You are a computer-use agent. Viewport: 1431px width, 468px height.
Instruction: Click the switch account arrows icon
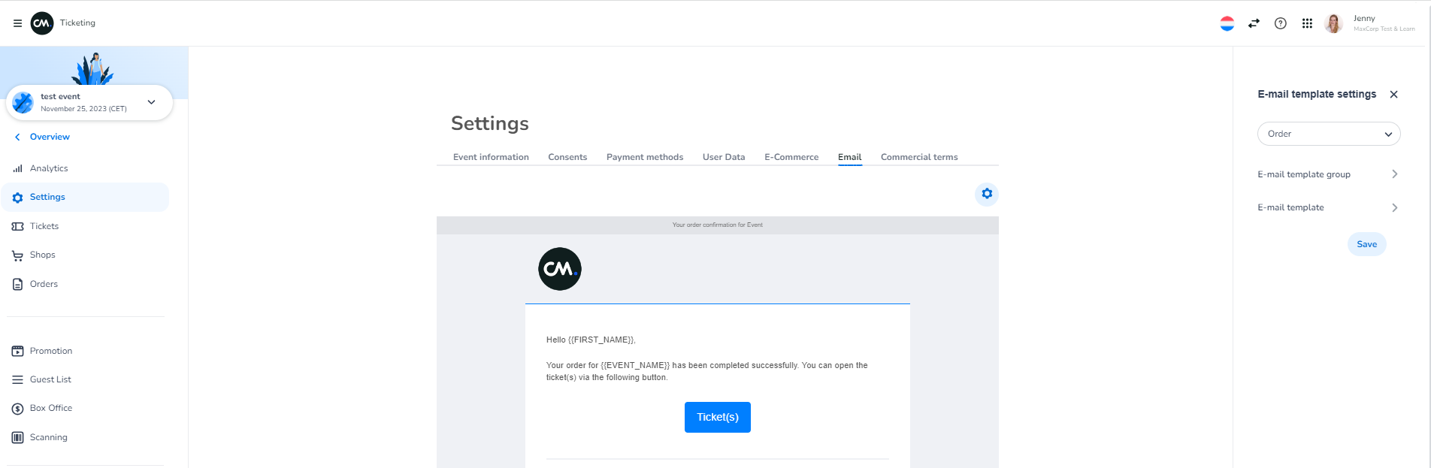coord(1254,23)
